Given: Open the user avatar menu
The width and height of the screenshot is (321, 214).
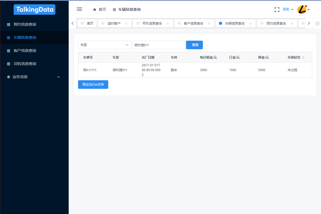Looking at the screenshot, I should point(301,10).
